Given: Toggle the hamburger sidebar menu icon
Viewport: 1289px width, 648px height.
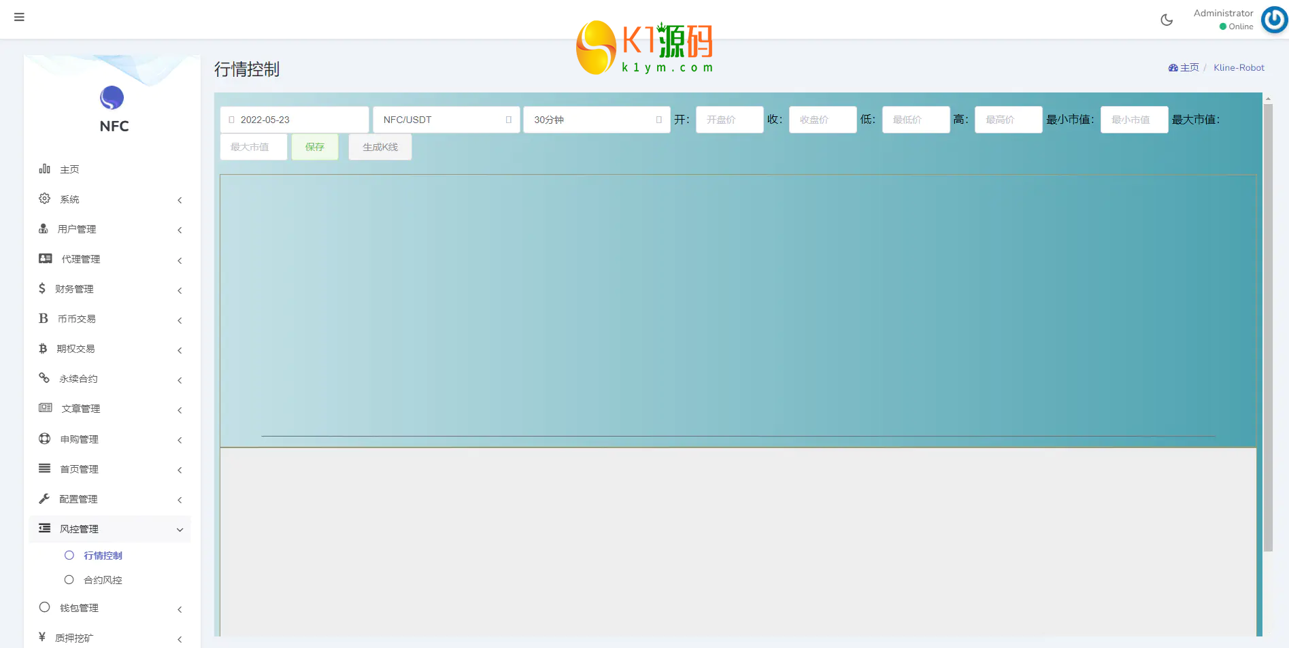Looking at the screenshot, I should coord(19,17).
